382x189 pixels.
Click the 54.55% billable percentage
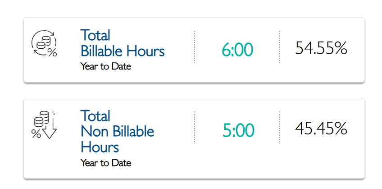pos(321,48)
